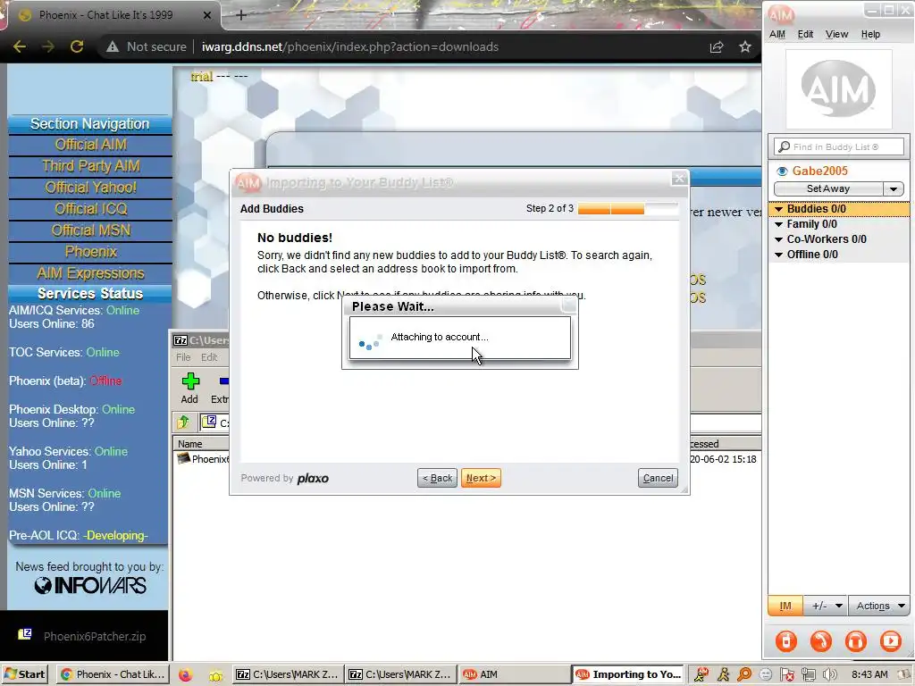Click the Find in Buddy List field
Viewport: 915px width, 686px height.
pyautogui.click(x=838, y=146)
